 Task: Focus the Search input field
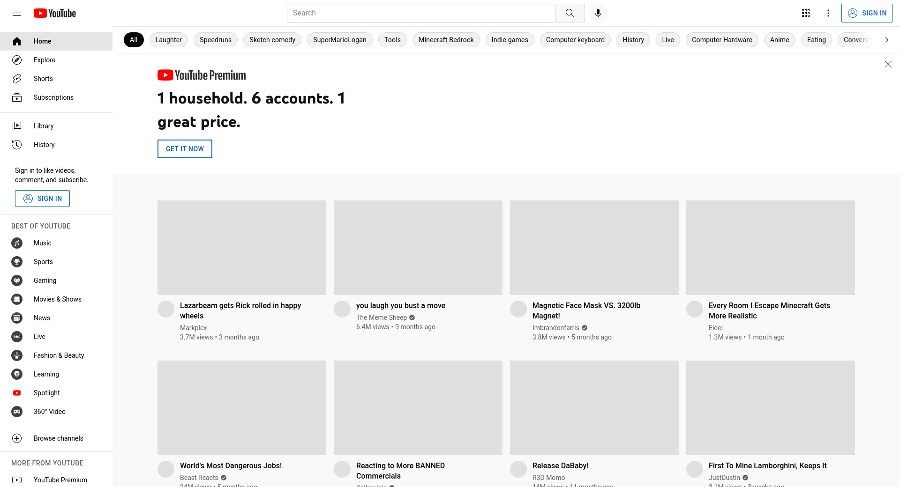tap(421, 13)
